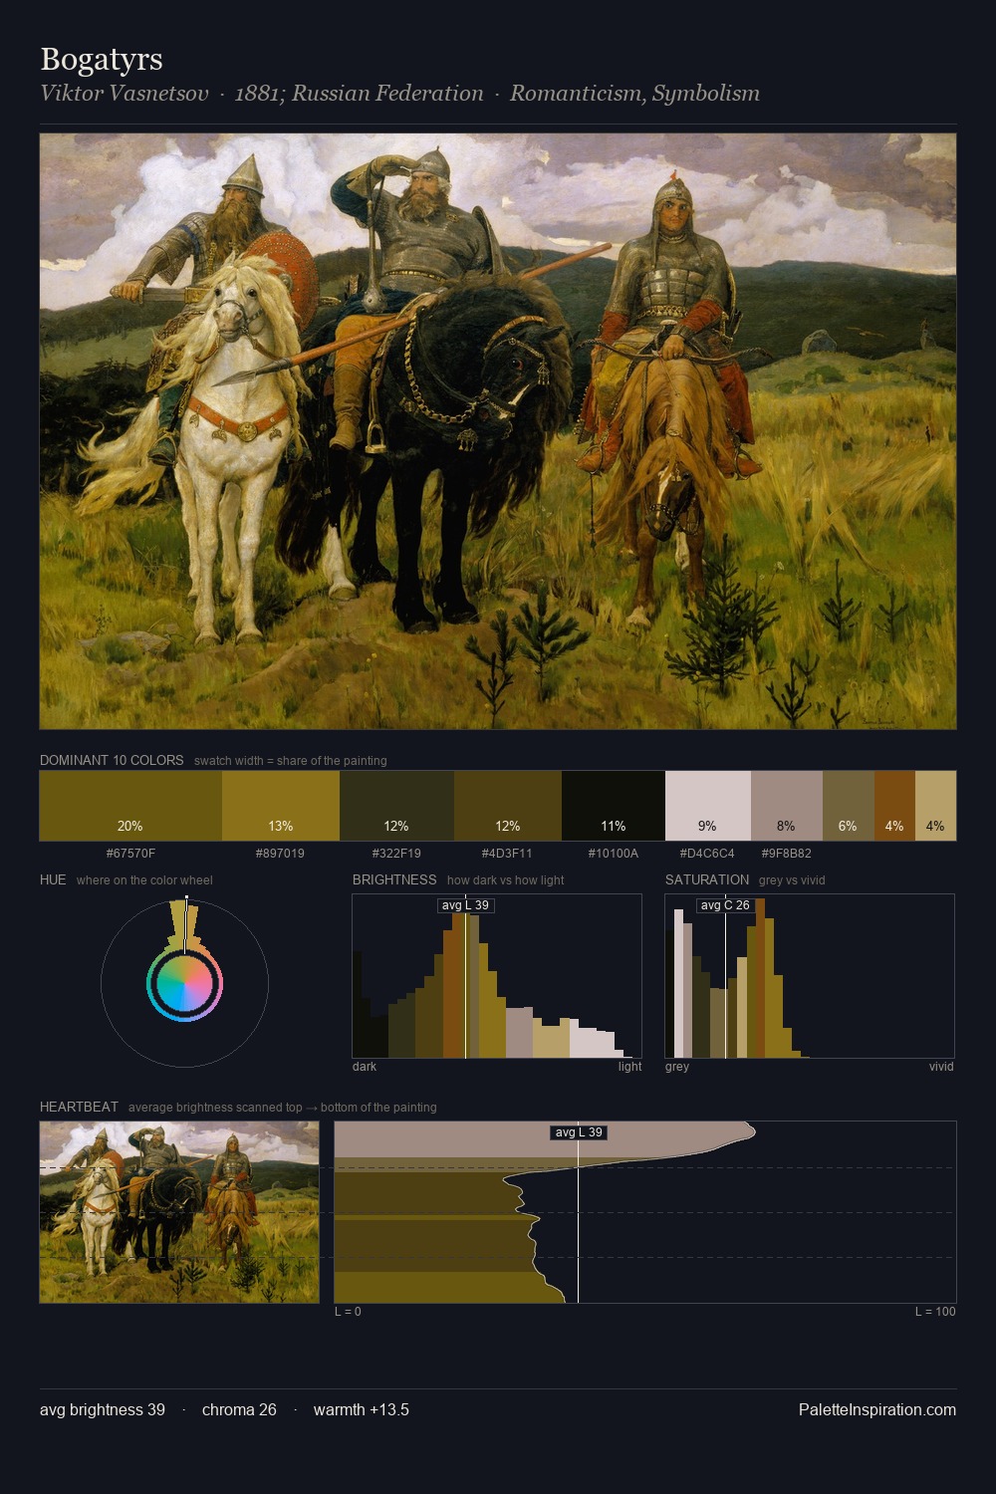Select the 11% near-black swatch #10100A

coord(614,806)
